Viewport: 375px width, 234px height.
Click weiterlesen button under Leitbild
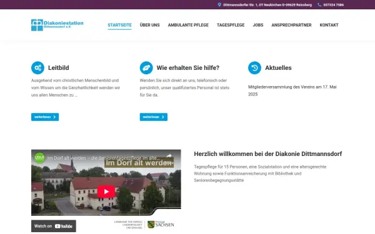45,117
